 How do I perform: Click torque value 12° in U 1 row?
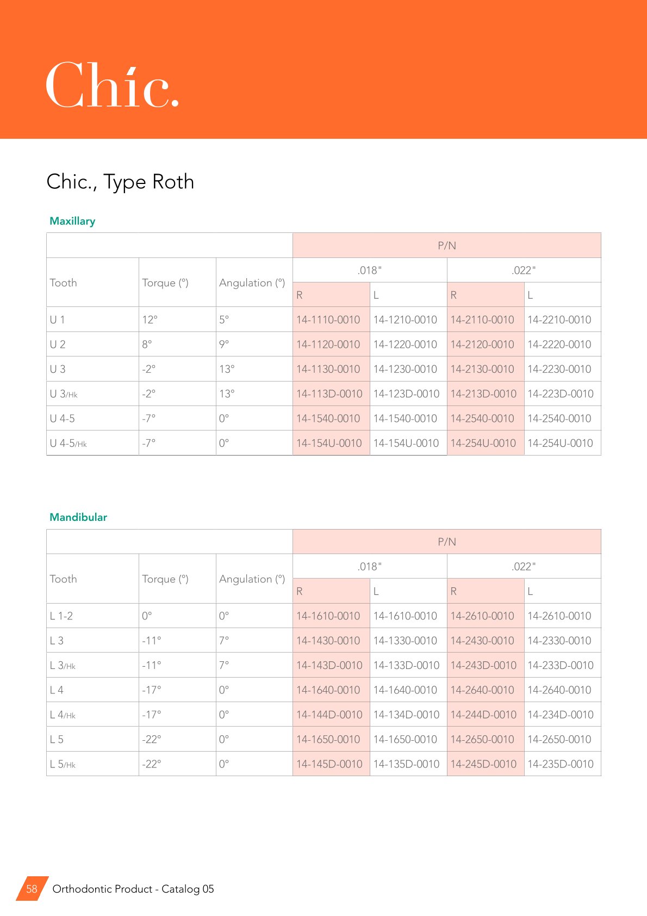pos(150,319)
